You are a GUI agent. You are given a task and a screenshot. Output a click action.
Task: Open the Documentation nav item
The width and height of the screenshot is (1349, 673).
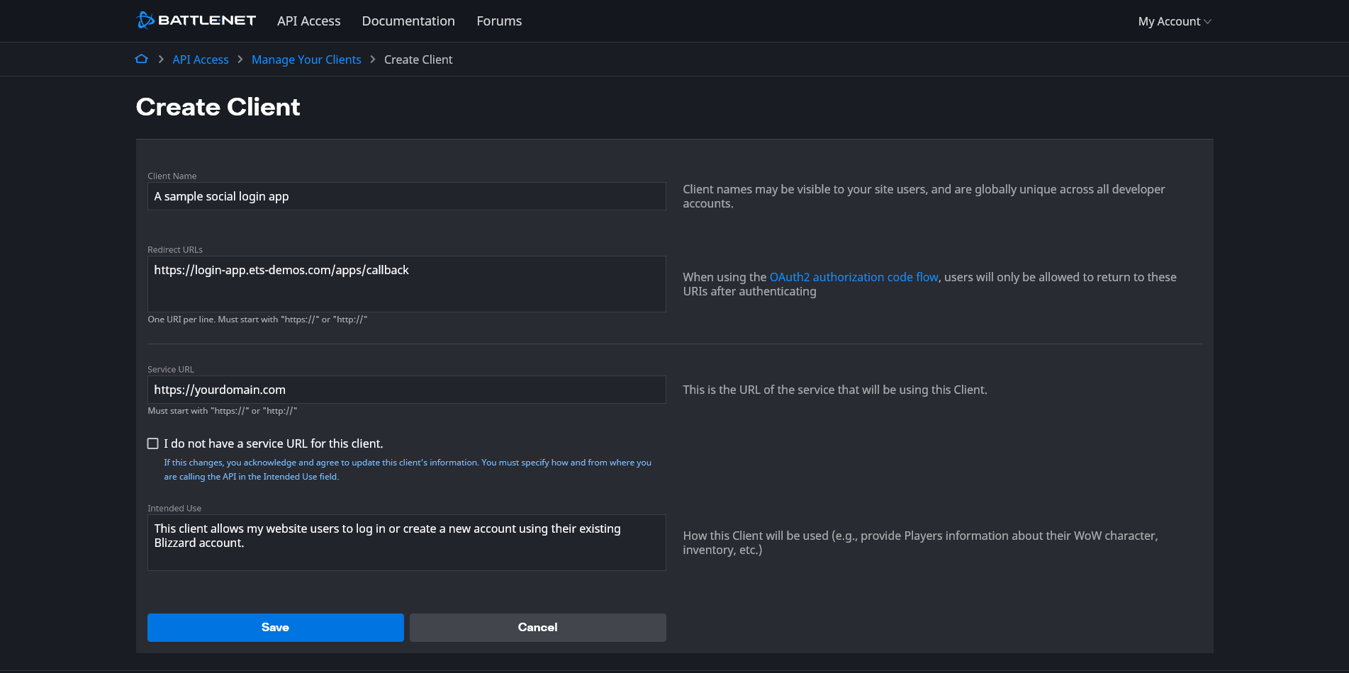[x=408, y=21]
